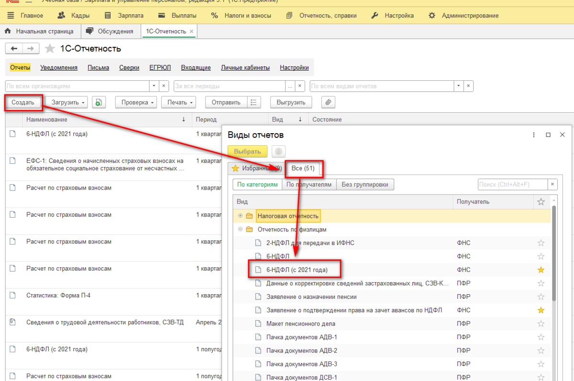Toggle favorite star for Пачка документов АДВ-2
Viewport: 574px width, 381px height.
[541, 350]
